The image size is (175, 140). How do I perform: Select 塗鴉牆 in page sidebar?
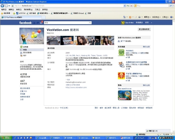[x=25, y=47]
